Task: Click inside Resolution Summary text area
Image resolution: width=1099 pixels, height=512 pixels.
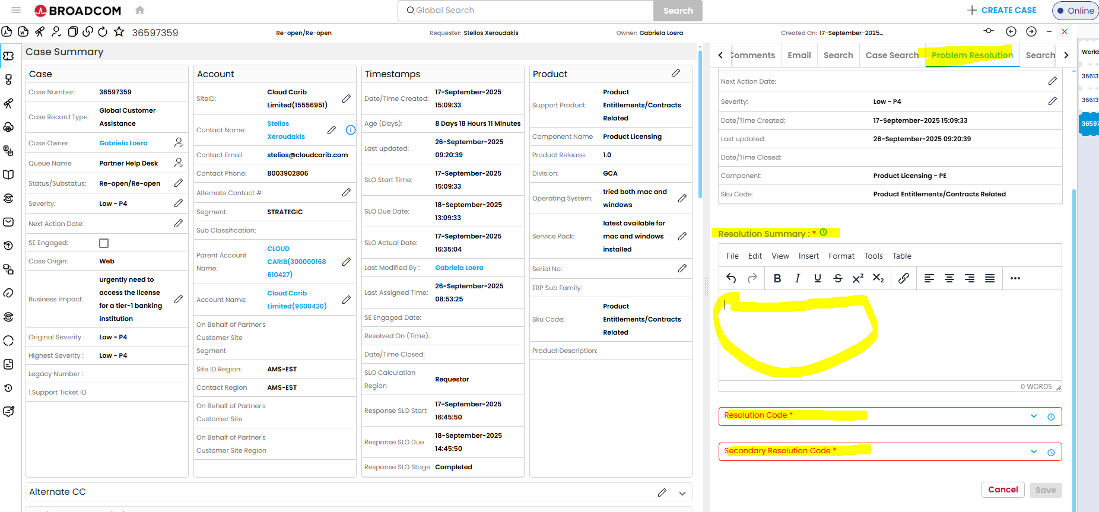Action: 890,335
